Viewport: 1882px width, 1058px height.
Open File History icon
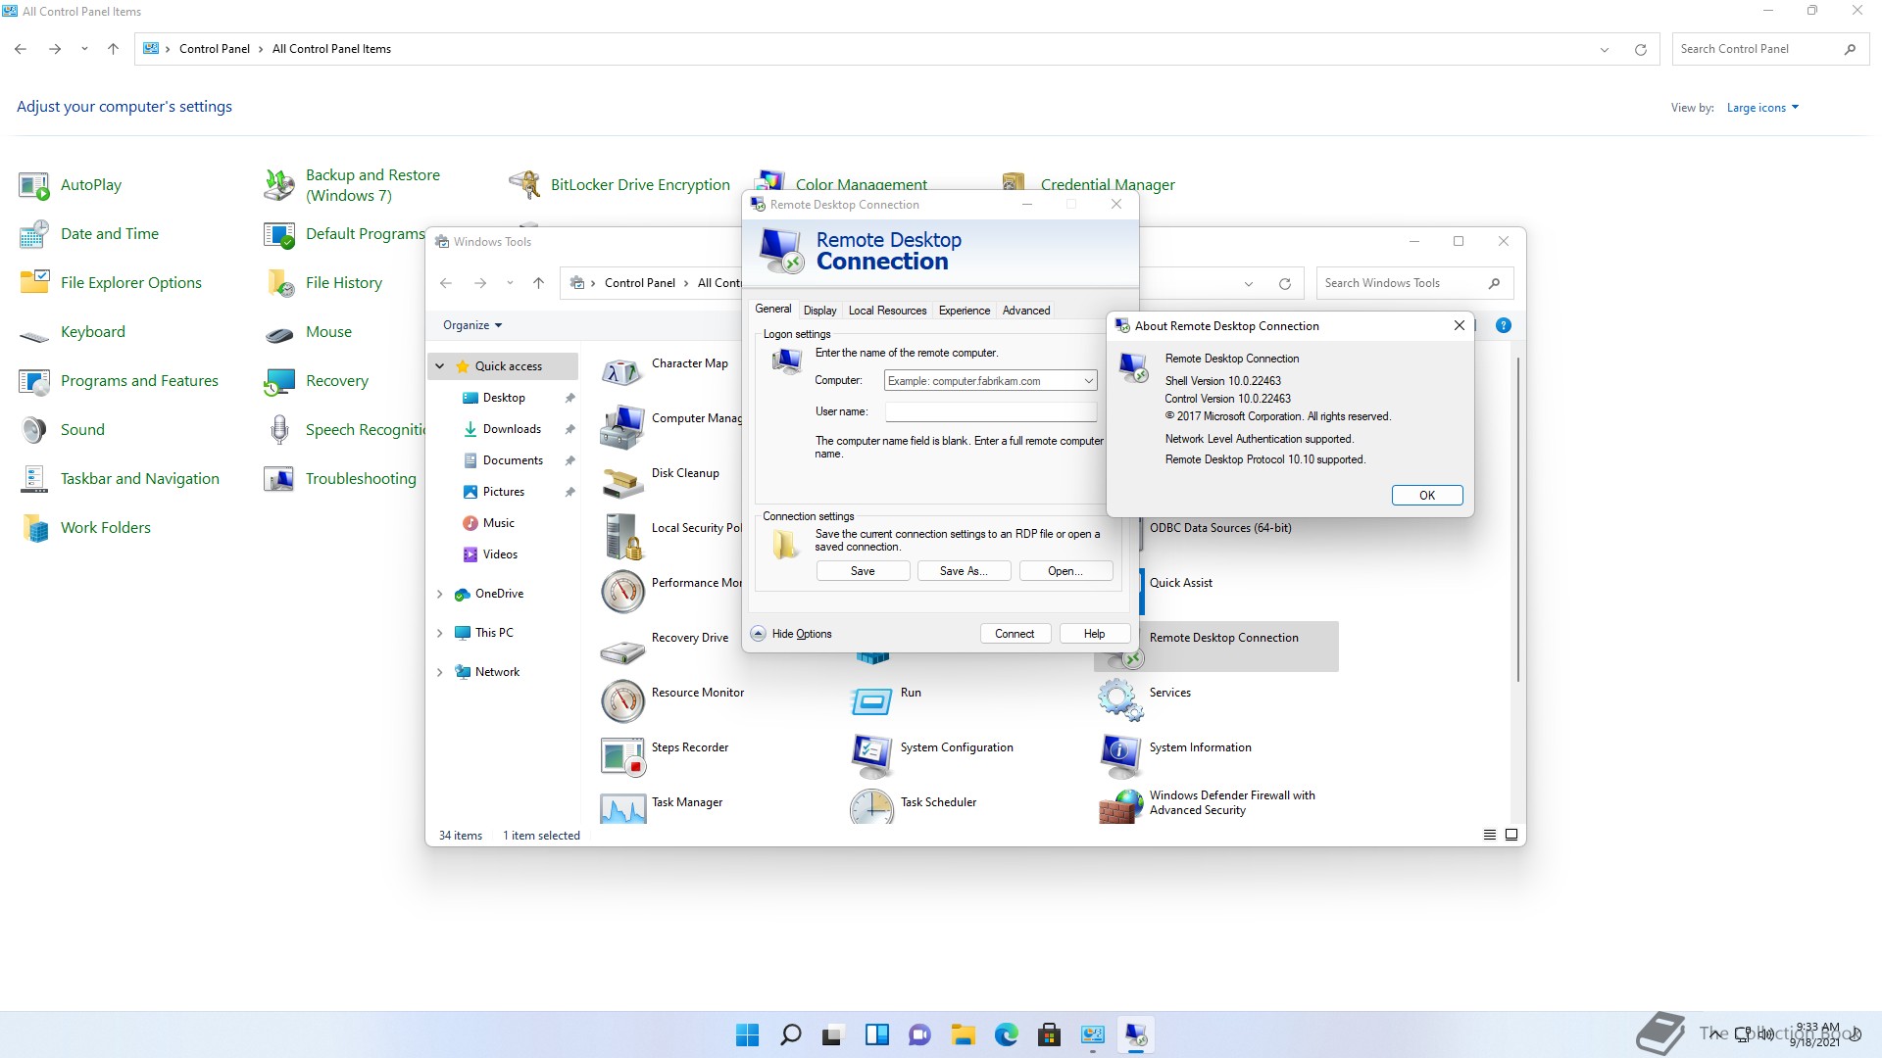point(279,283)
